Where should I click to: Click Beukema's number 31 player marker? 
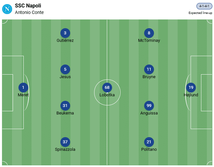(x=65, y=106)
